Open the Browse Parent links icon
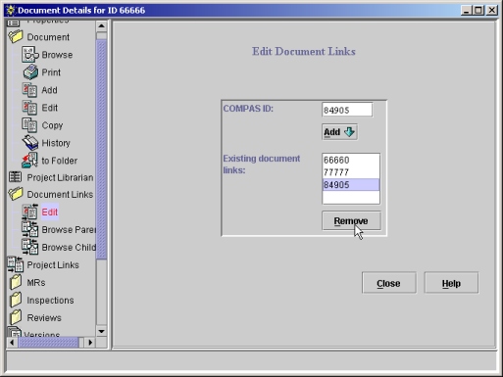503x377 pixels. point(29,229)
